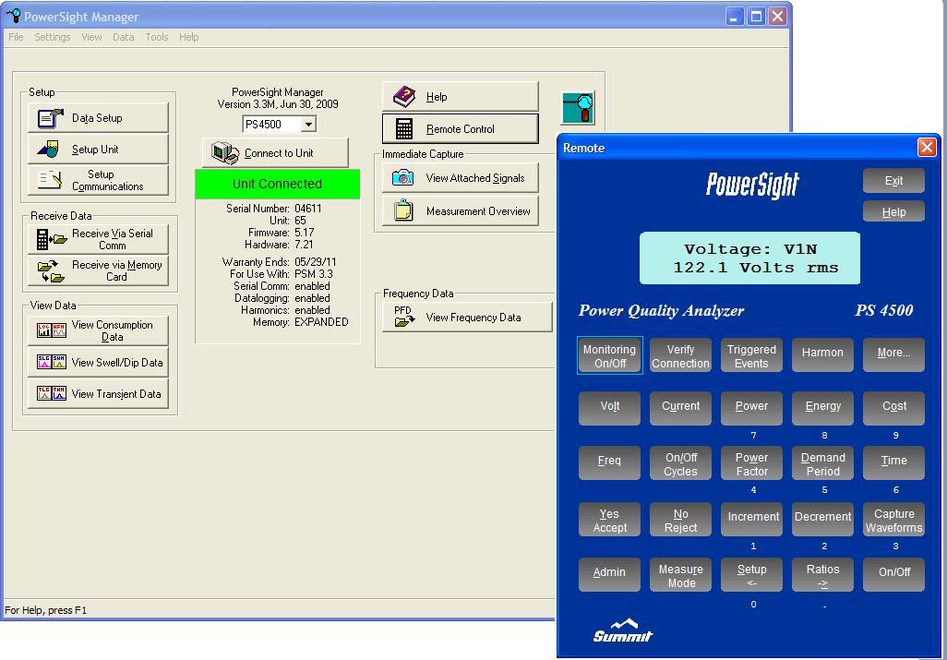
Task: Click the PFD View Frequency Data icon
Action: pyautogui.click(x=404, y=317)
